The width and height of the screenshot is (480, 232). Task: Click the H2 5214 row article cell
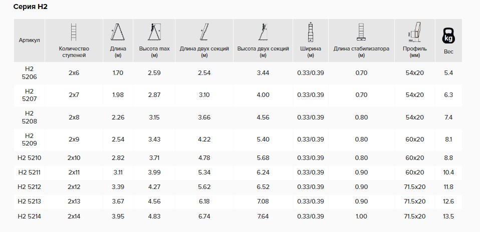click(x=30, y=216)
